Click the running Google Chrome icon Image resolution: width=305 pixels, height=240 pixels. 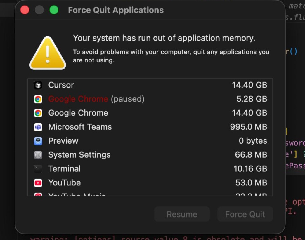coord(38,113)
